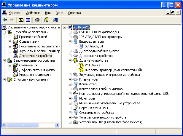Open the Окно menu
Image resolution: width=183 pixels, height=136 pixels.
(59, 13)
